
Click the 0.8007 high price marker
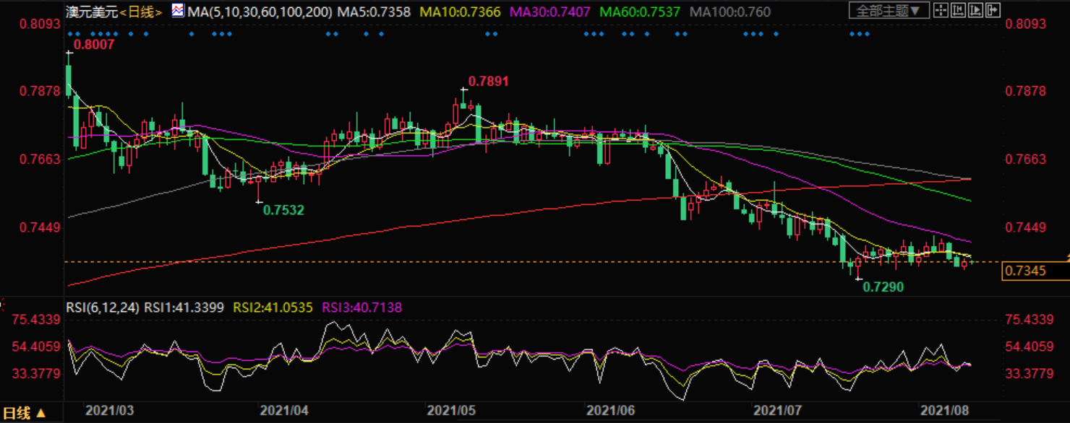pyautogui.click(x=95, y=45)
